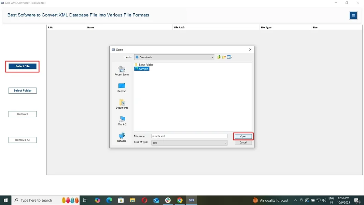
Task: Go up one folder level in dialog
Action: point(219,57)
